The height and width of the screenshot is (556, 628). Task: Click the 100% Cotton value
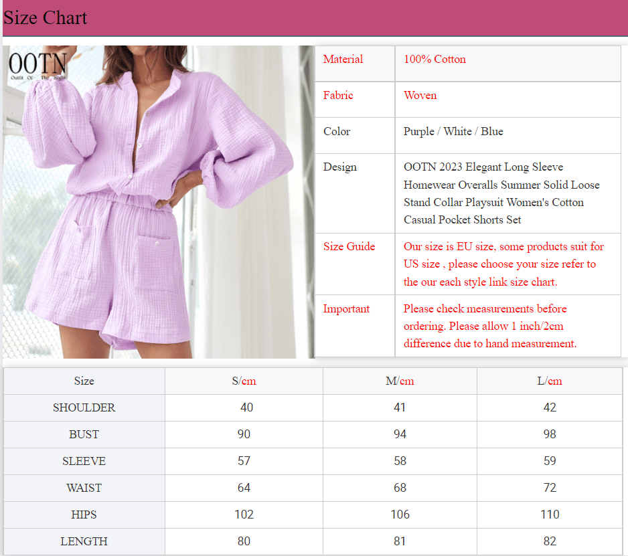[x=435, y=59]
